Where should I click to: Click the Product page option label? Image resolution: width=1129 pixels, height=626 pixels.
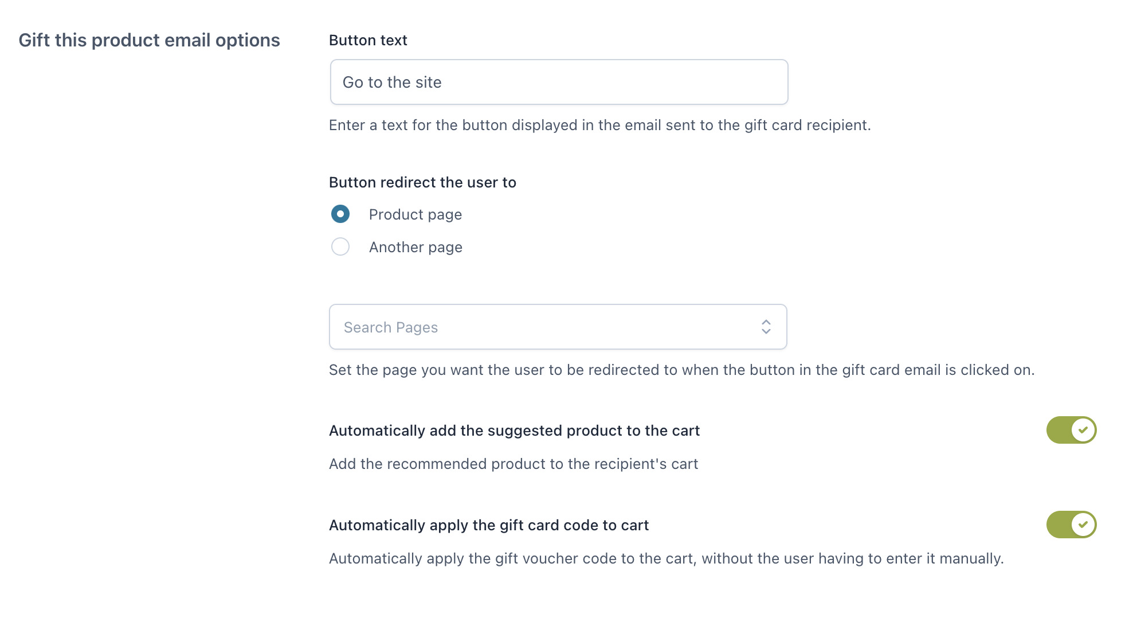(415, 214)
